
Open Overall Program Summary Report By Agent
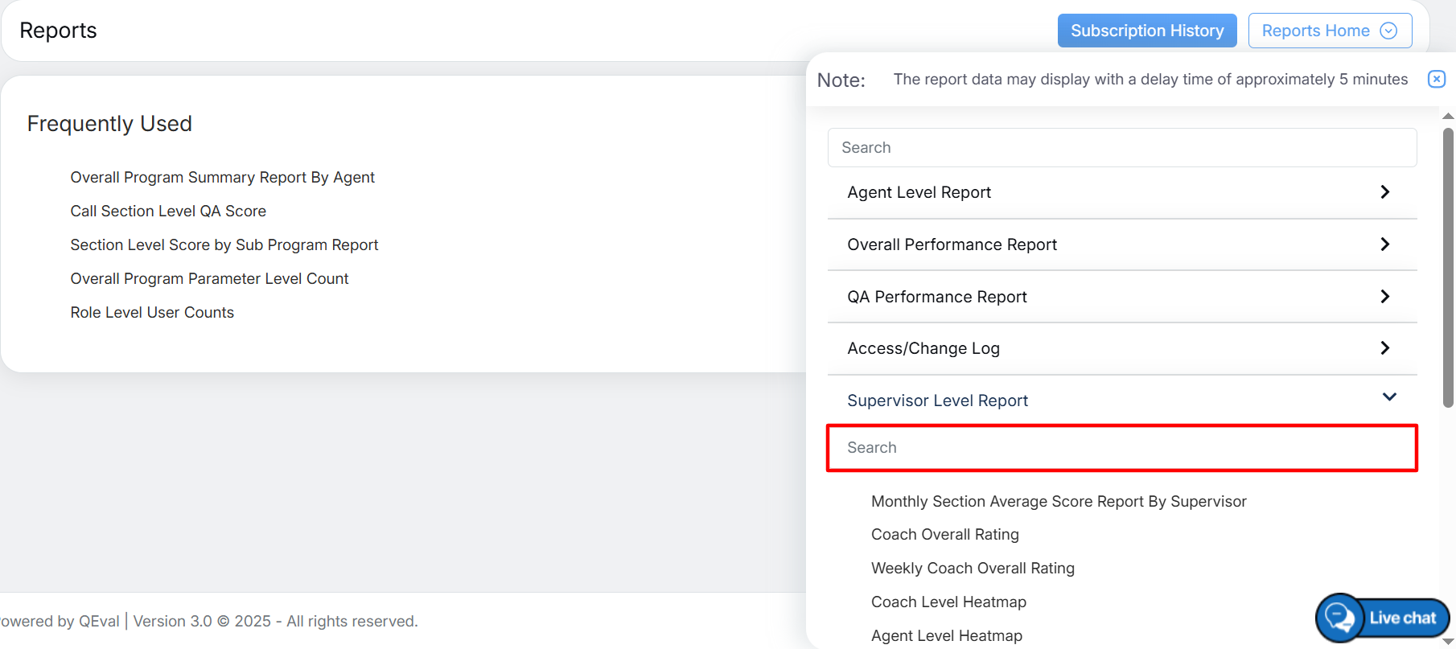pos(222,178)
